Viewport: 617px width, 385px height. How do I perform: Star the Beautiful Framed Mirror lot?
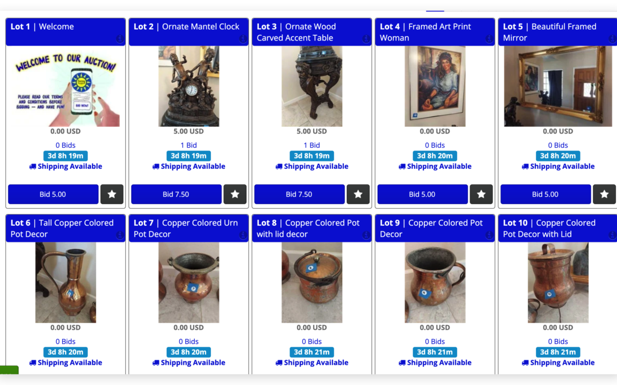(x=604, y=194)
